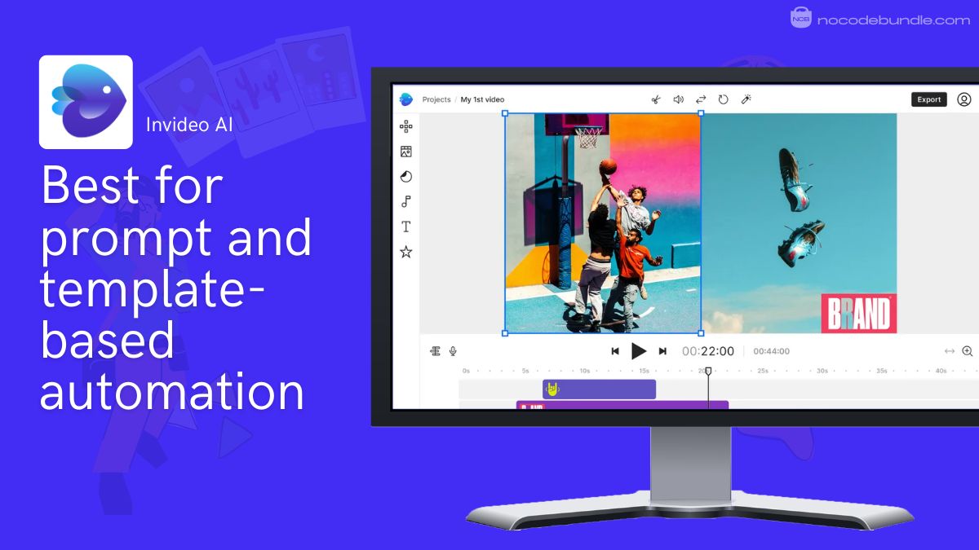Open the user account profile icon

coord(963,99)
